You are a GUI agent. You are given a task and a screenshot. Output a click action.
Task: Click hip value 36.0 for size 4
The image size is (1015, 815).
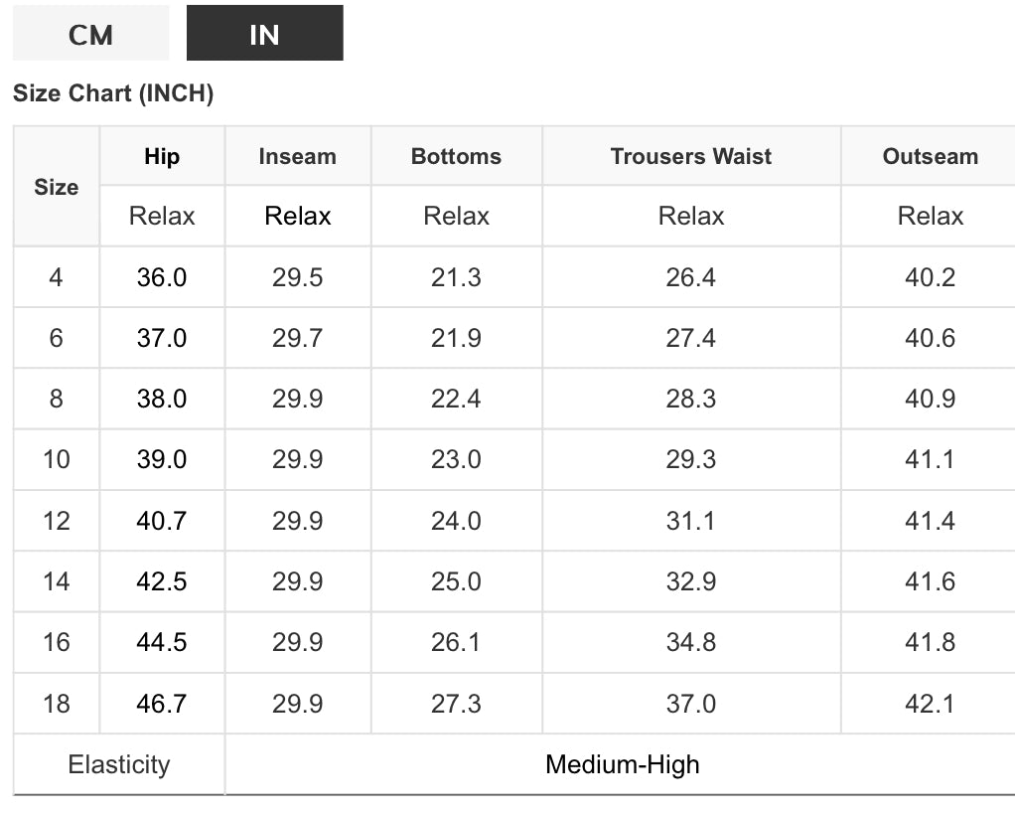[x=162, y=277]
